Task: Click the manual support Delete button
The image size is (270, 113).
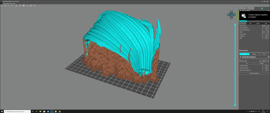Action: pos(254,54)
